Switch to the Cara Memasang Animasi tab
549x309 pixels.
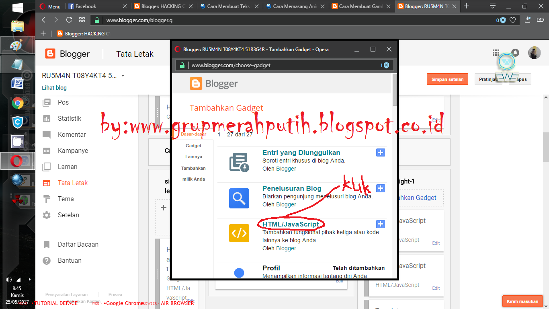click(296, 6)
